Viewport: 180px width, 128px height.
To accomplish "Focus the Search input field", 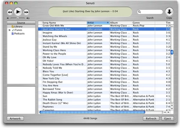I will (150, 12).
